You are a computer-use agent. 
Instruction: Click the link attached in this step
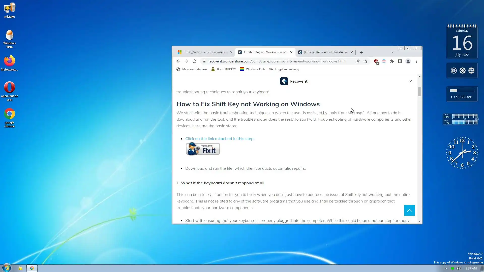click(x=220, y=139)
